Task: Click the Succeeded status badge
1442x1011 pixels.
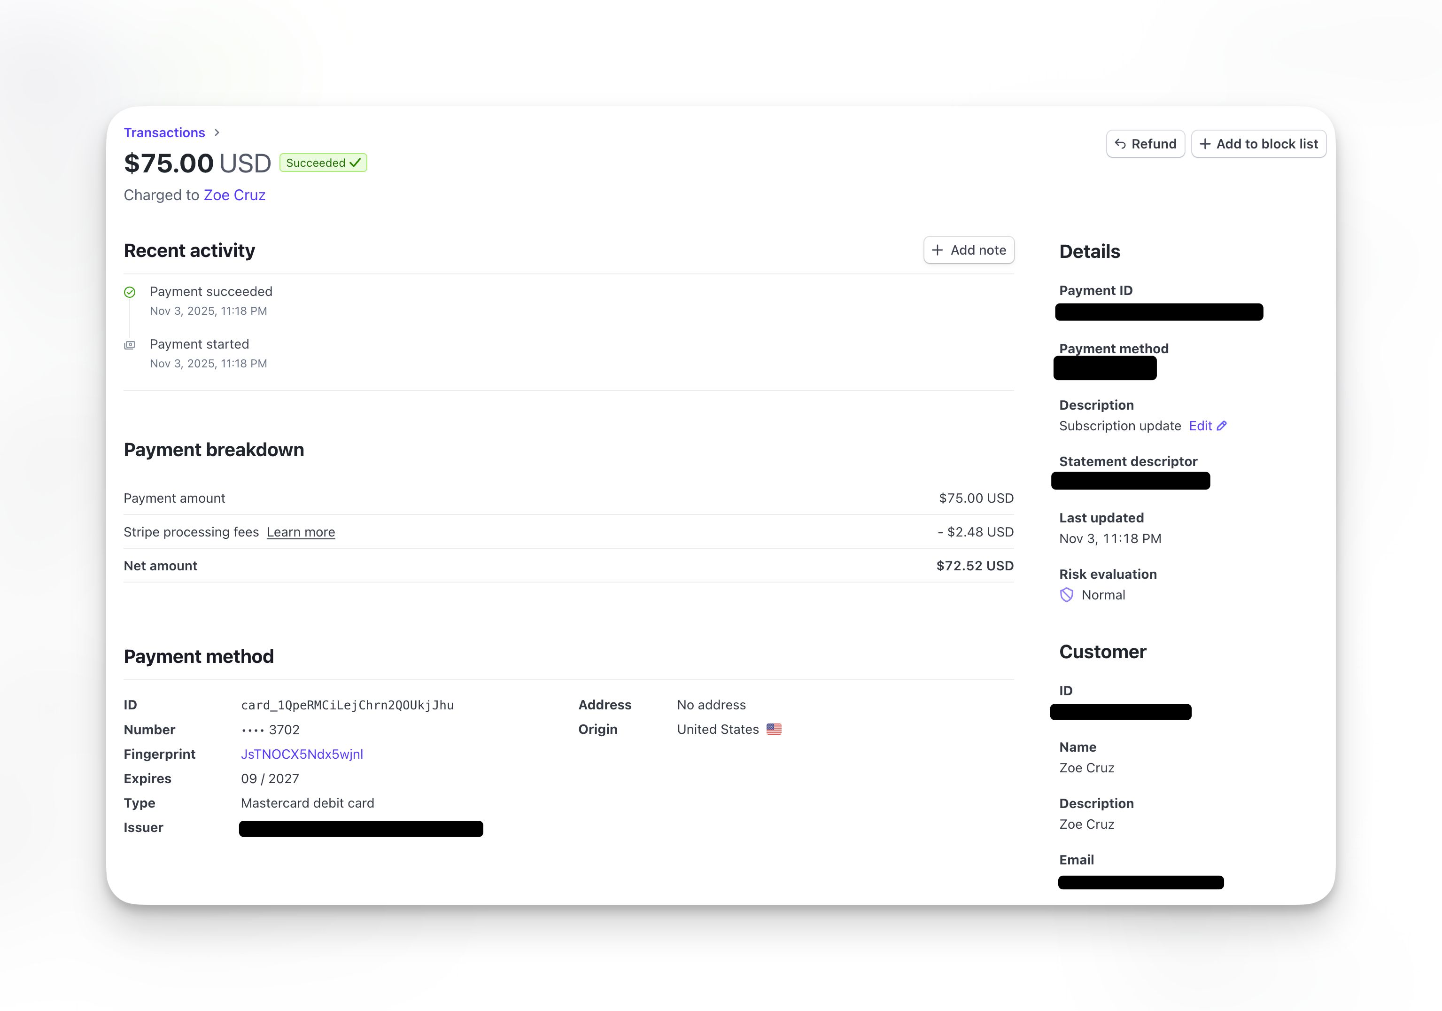Action: [x=323, y=163]
